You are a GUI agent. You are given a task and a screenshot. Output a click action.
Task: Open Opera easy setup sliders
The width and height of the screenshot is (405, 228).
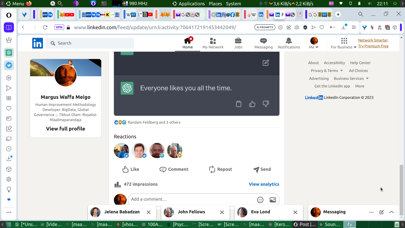[x=354, y=27]
